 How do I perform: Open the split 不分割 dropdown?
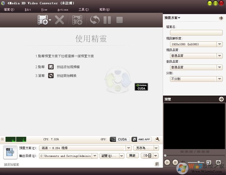click(219, 79)
